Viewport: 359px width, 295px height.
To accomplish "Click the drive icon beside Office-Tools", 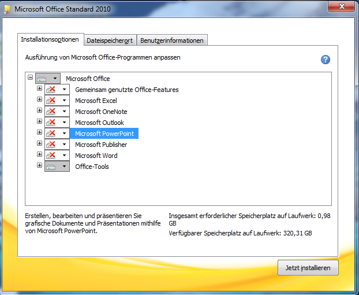I will 52,167.
